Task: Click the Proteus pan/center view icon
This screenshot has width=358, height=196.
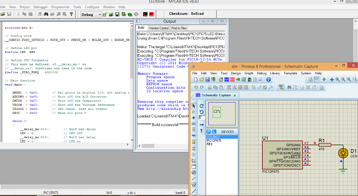Action: (x=332, y=80)
